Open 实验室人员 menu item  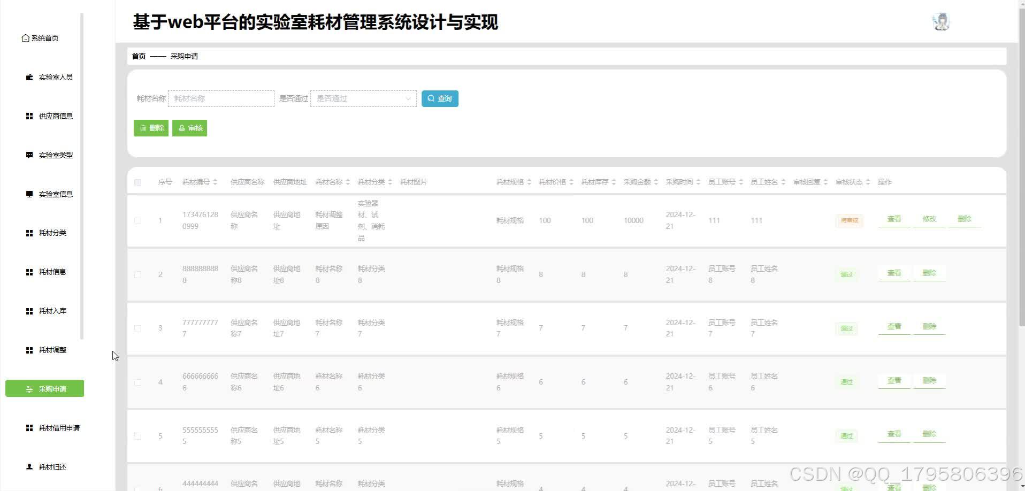pyautogui.click(x=56, y=77)
